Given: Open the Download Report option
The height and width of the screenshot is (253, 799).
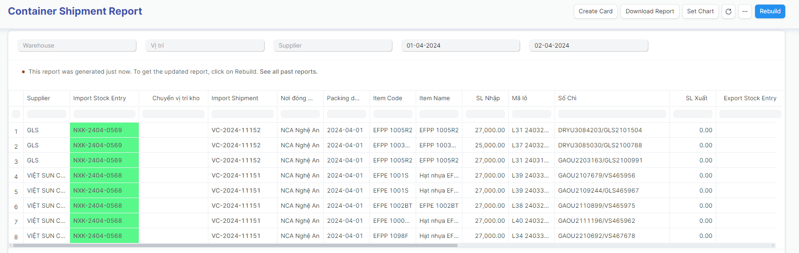Looking at the screenshot, I should [x=649, y=11].
